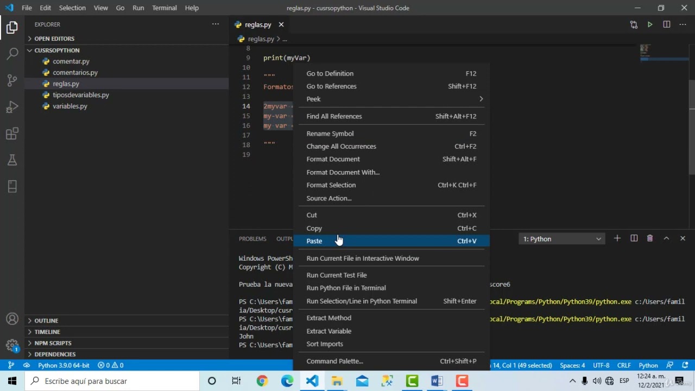The width and height of the screenshot is (695, 391).
Task: Open the Search view in activity bar
Action: pos(12,54)
